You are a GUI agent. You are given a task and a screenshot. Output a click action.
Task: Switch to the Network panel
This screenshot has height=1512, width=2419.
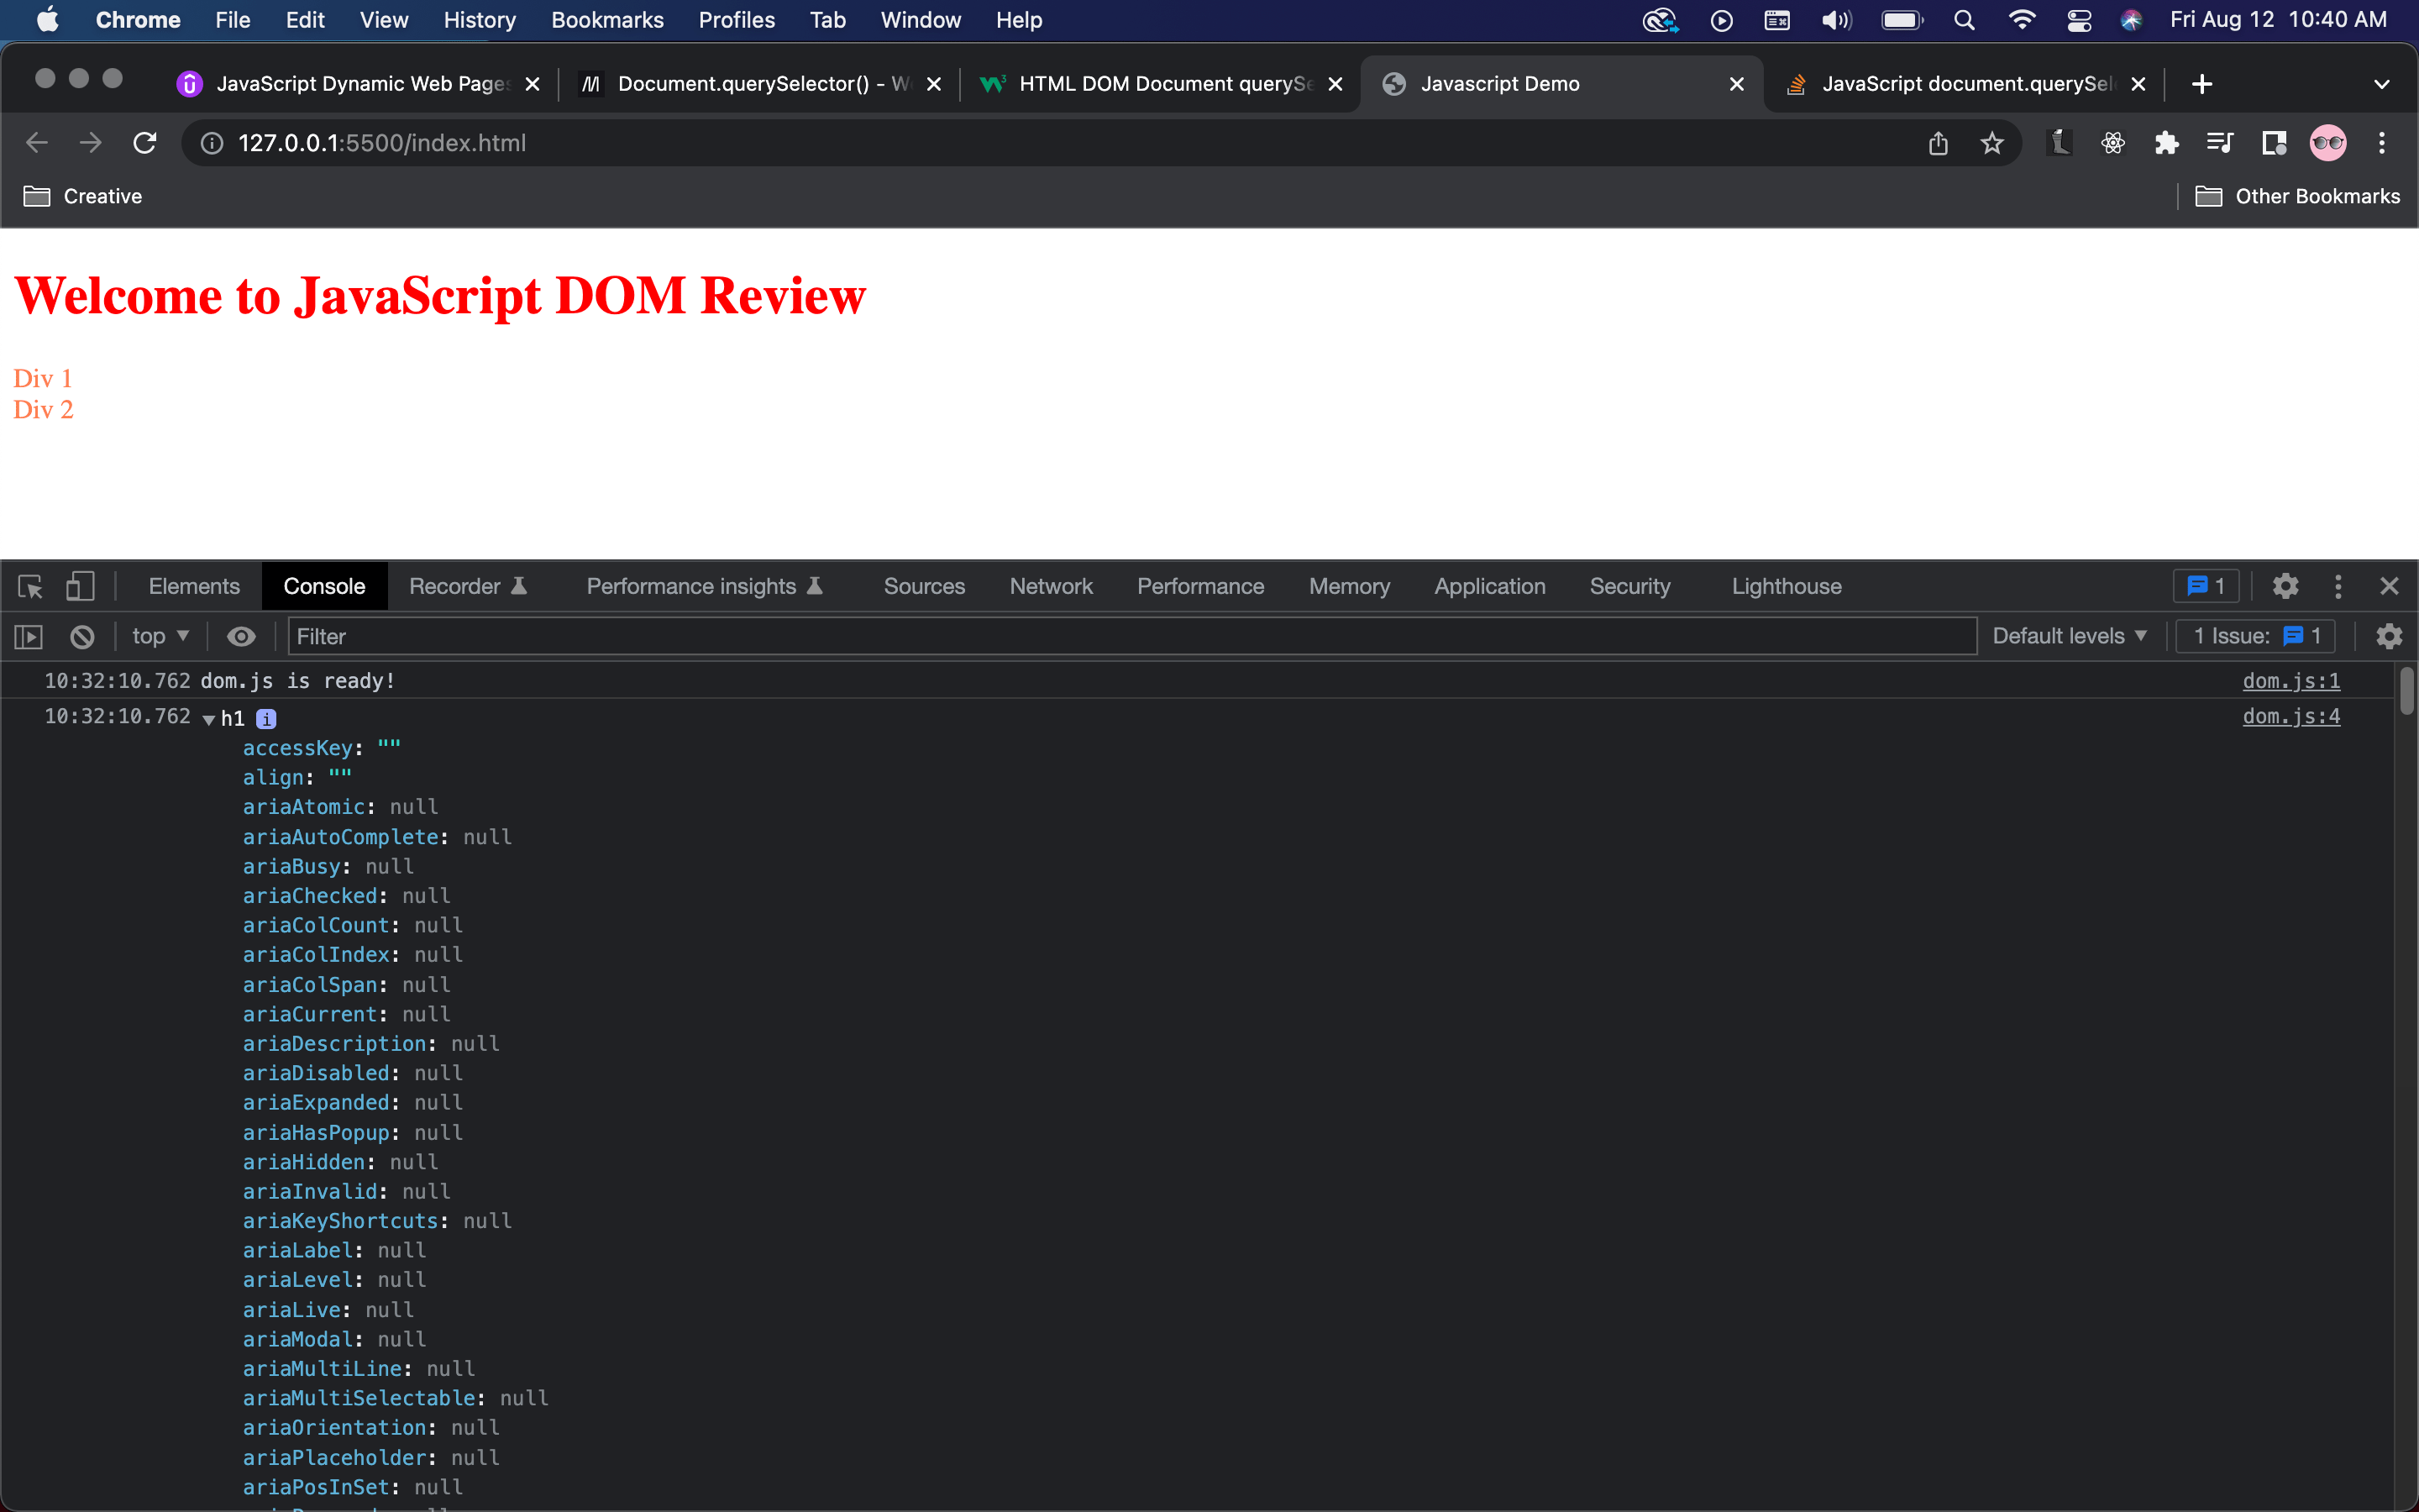click(x=1051, y=586)
